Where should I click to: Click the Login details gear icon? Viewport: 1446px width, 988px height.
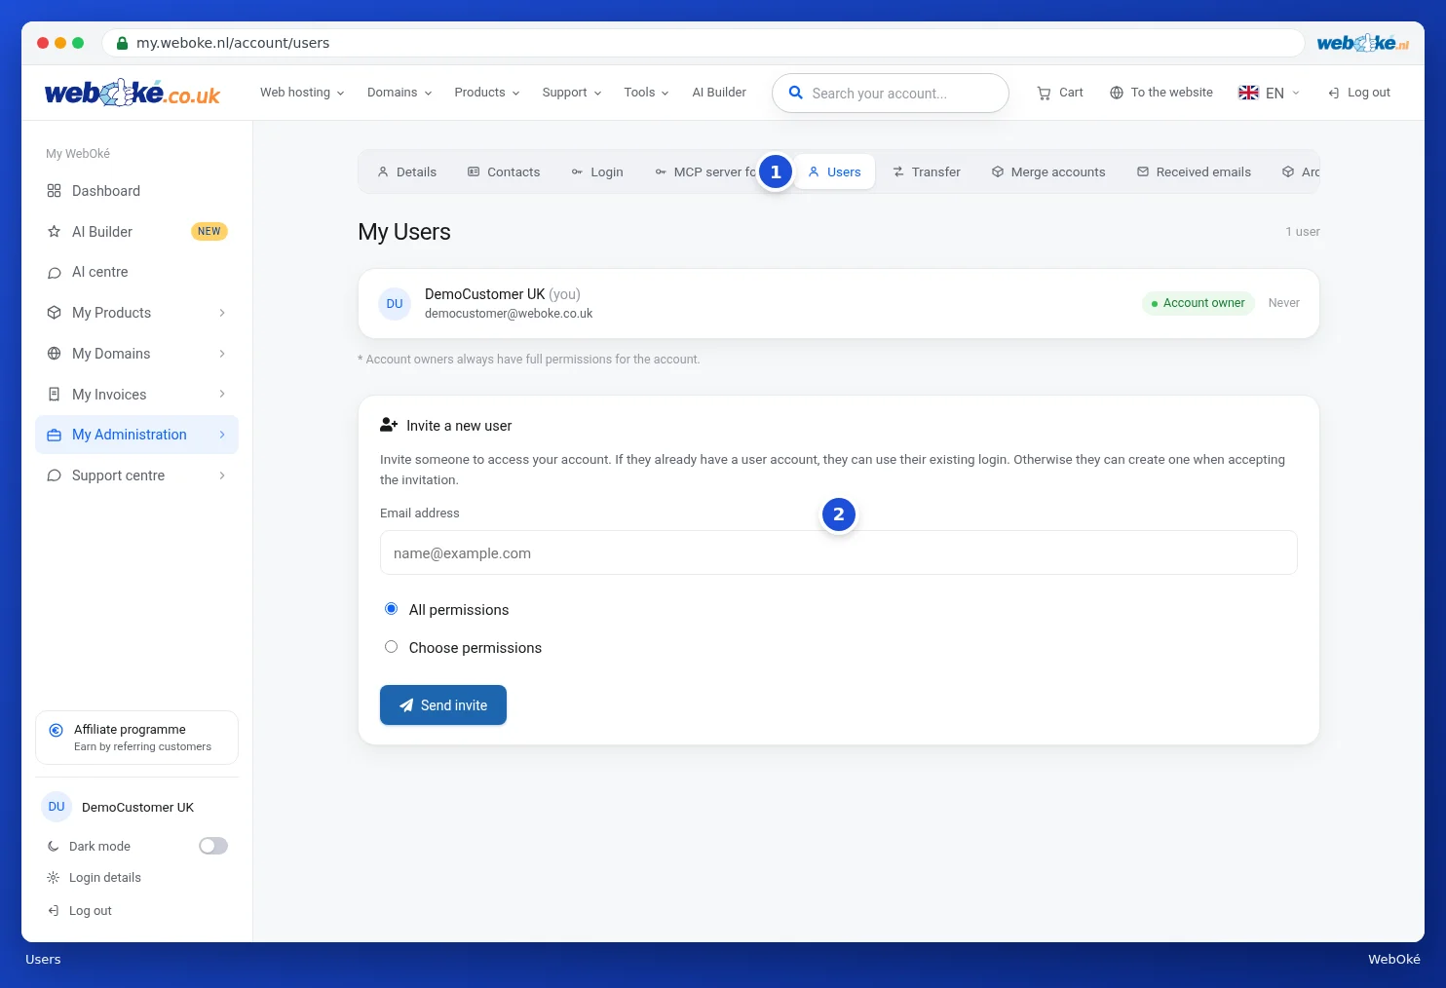point(54,878)
